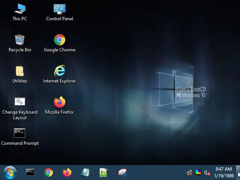Click the "Command Prompt" label text
Image resolution: width=240 pixels, height=180 pixels.
pos(20,143)
